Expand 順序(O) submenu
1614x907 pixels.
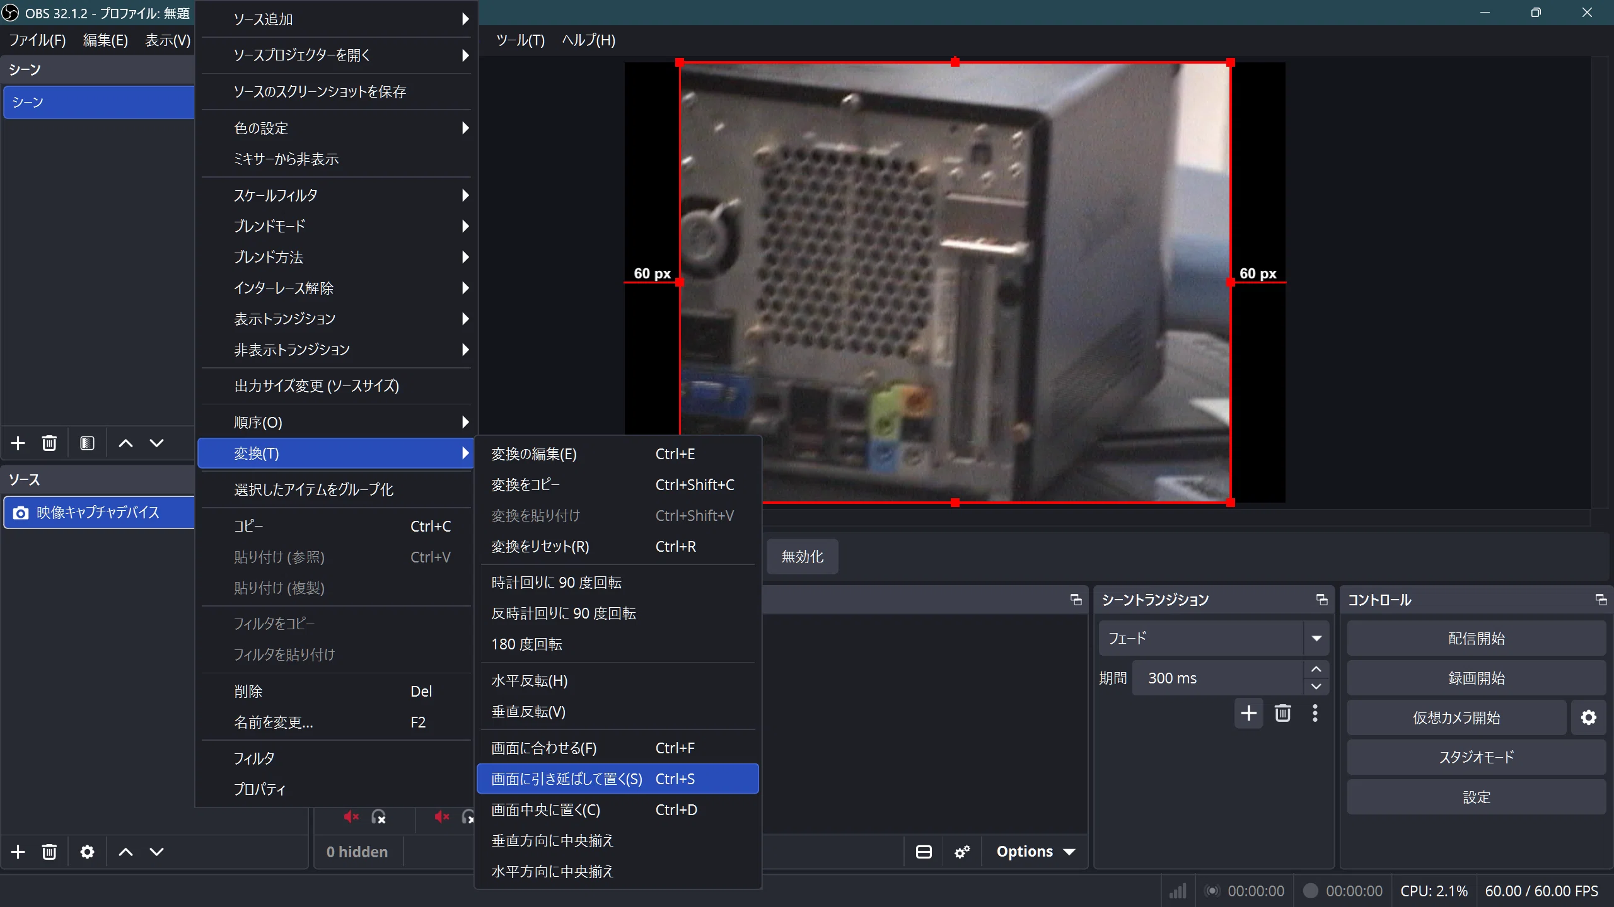pyautogui.click(x=336, y=422)
